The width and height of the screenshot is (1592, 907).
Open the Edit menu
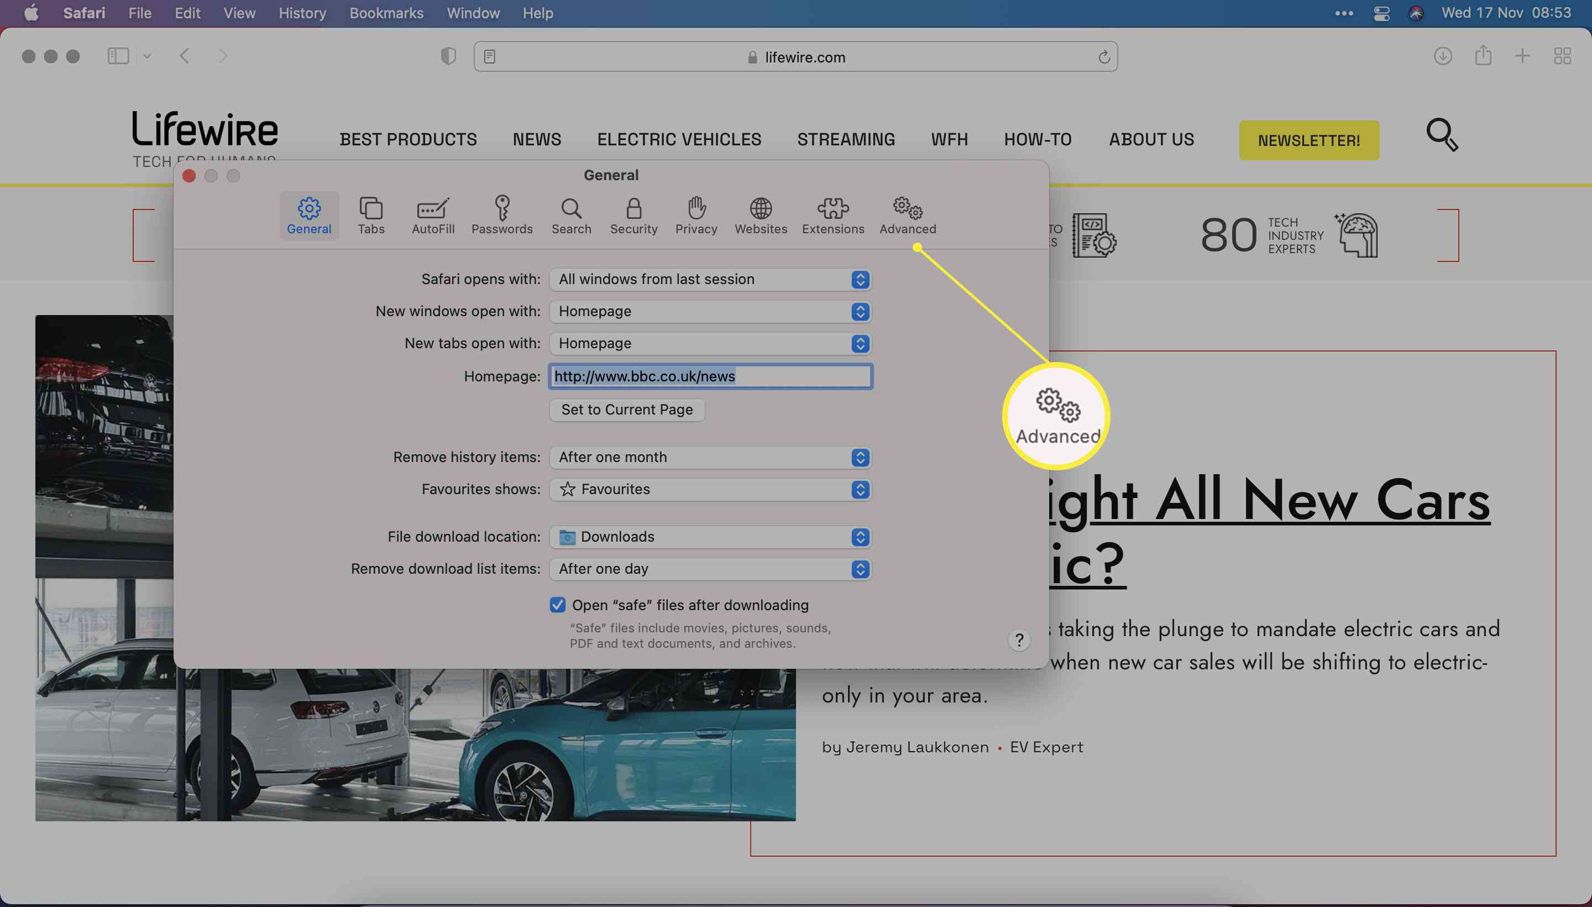pos(187,13)
